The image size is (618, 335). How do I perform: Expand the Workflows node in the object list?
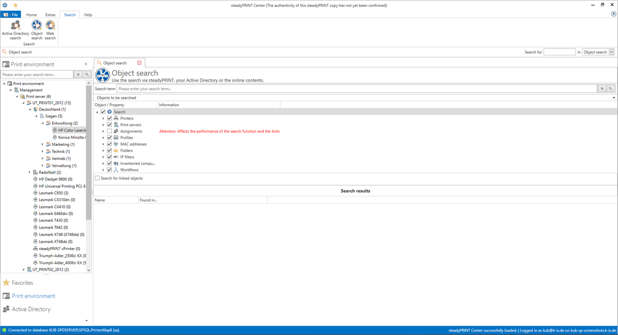click(x=103, y=170)
